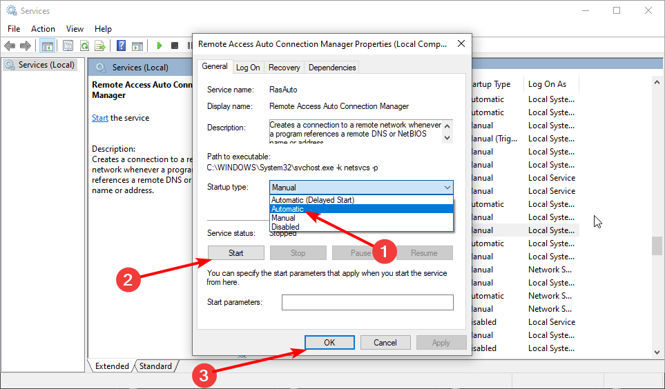Image resolution: width=665 pixels, height=389 pixels.
Task: Choose Automatic from the startup type list
Action: click(x=361, y=209)
